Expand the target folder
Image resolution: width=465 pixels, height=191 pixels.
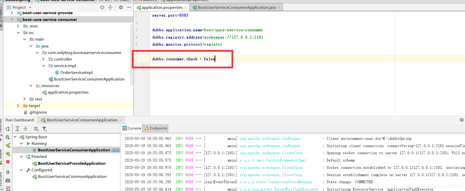pos(18,105)
